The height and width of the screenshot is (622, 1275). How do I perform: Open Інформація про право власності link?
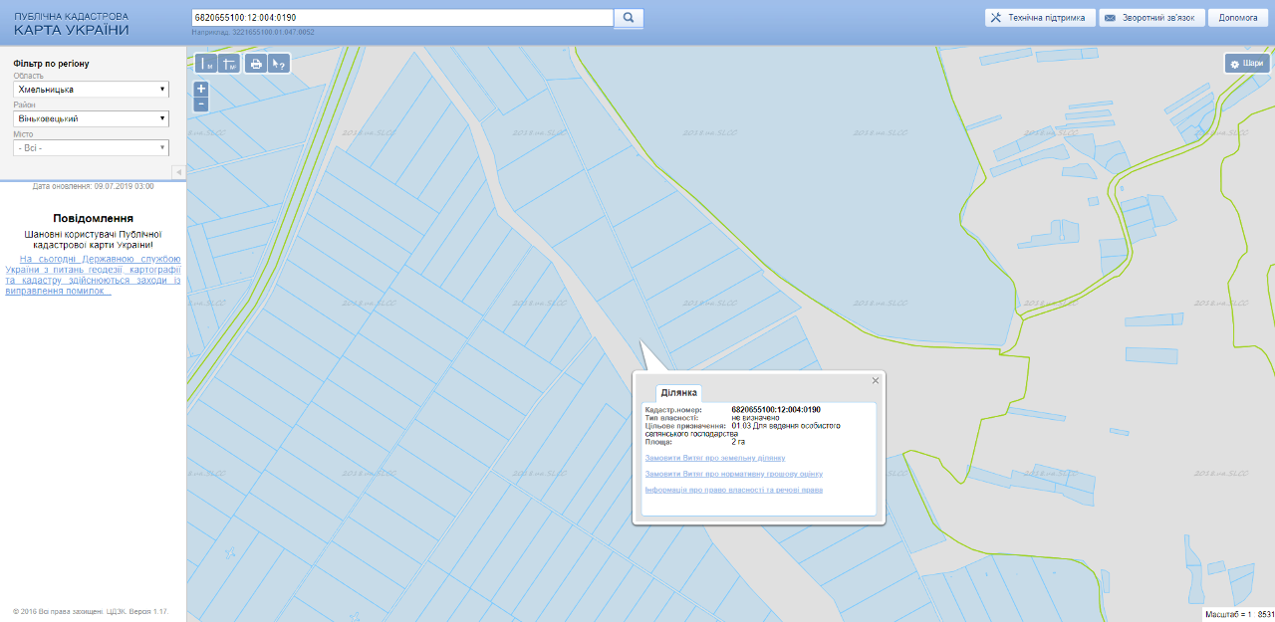pos(734,490)
